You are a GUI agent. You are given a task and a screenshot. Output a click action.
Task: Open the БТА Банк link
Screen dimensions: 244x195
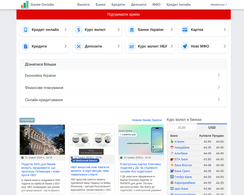(x=181, y=159)
